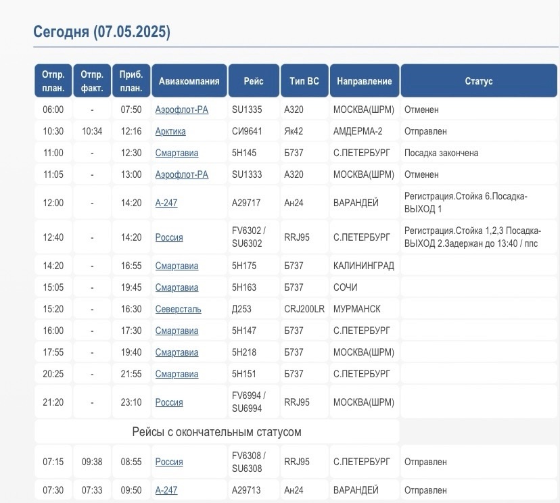Click the Арктика airline link
This screenshot has height=503, width=560.
coord(170,131)
